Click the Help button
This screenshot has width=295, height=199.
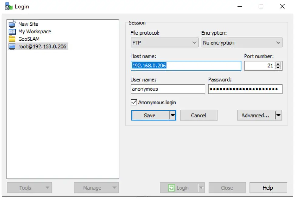coord(268,188)
